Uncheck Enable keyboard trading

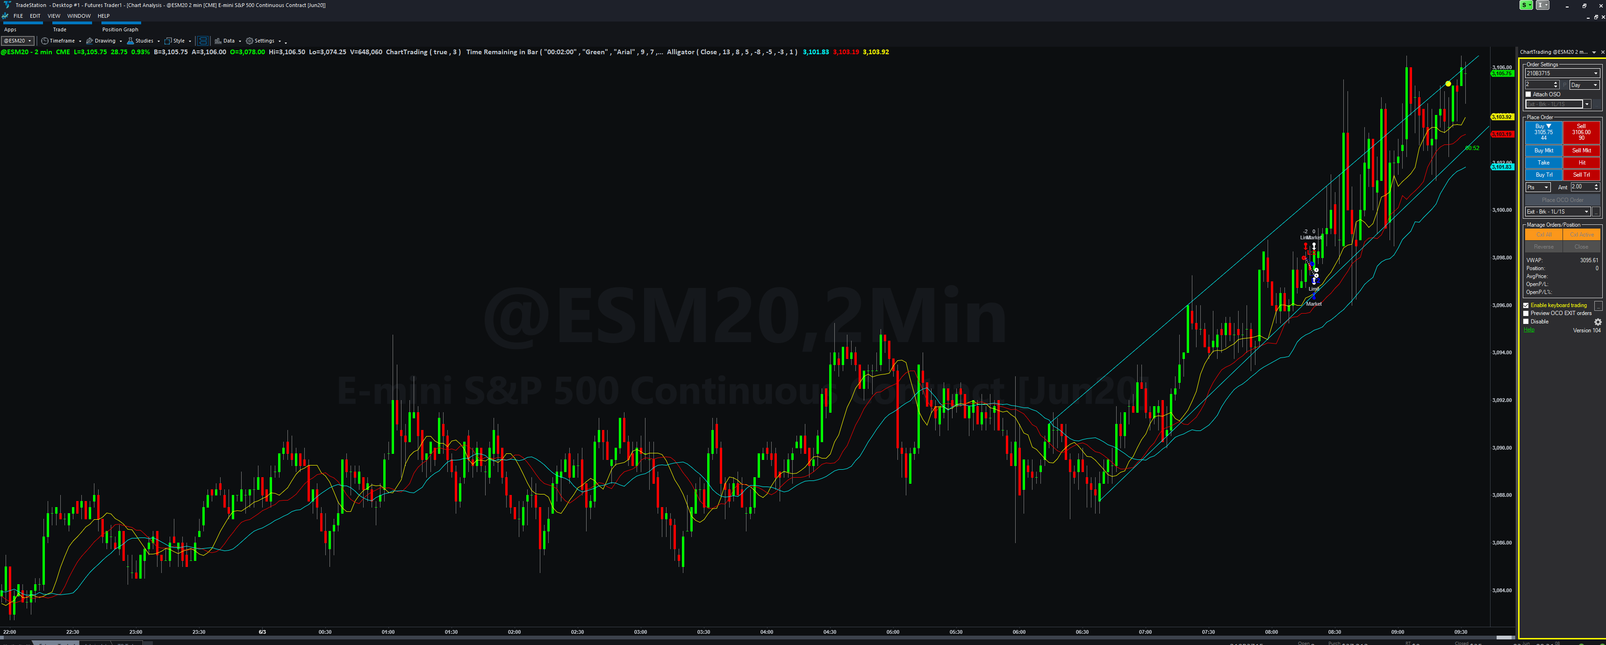pos(1526,305)
